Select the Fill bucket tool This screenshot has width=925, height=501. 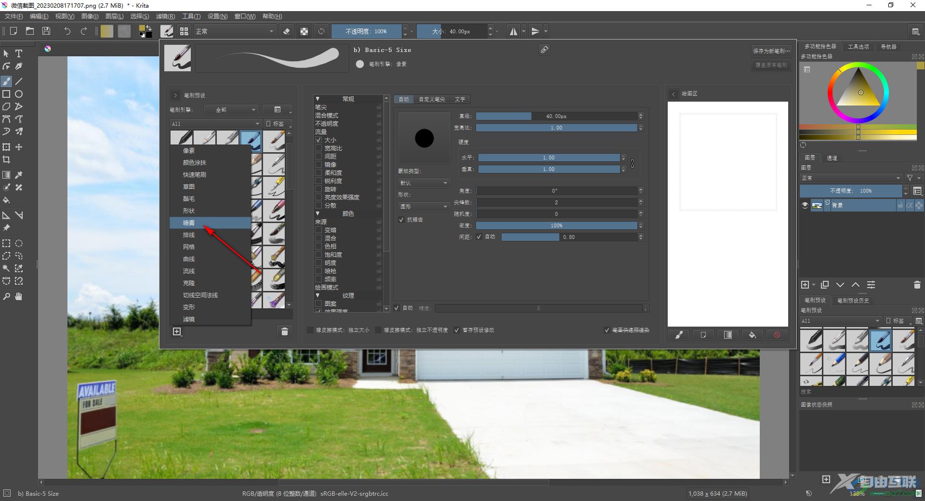click(x=6, y=200)
